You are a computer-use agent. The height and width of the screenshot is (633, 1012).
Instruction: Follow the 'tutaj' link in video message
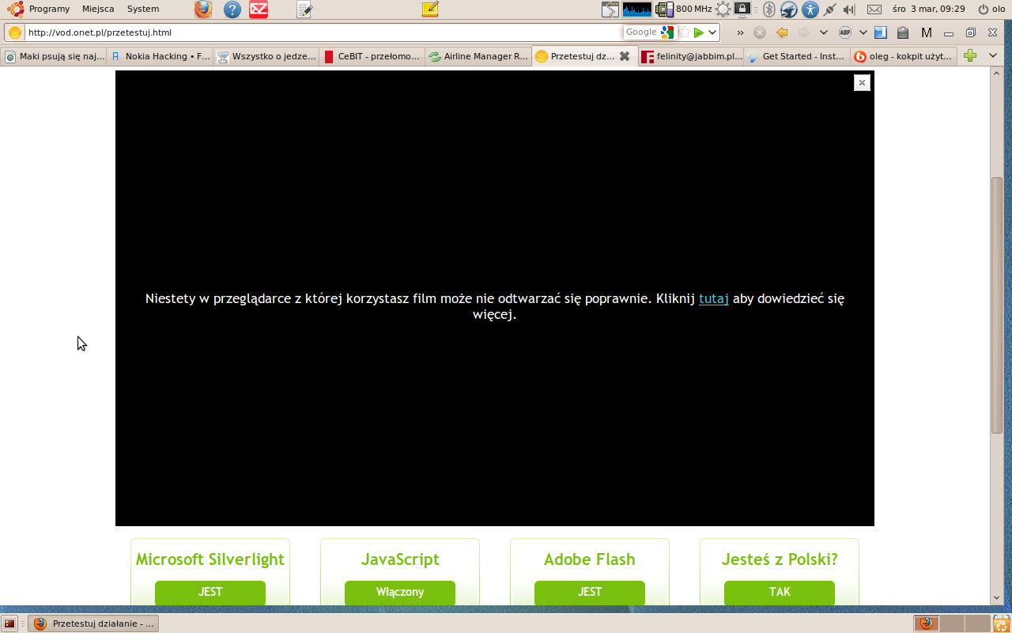pyautogui.click(x=714, y=298)
